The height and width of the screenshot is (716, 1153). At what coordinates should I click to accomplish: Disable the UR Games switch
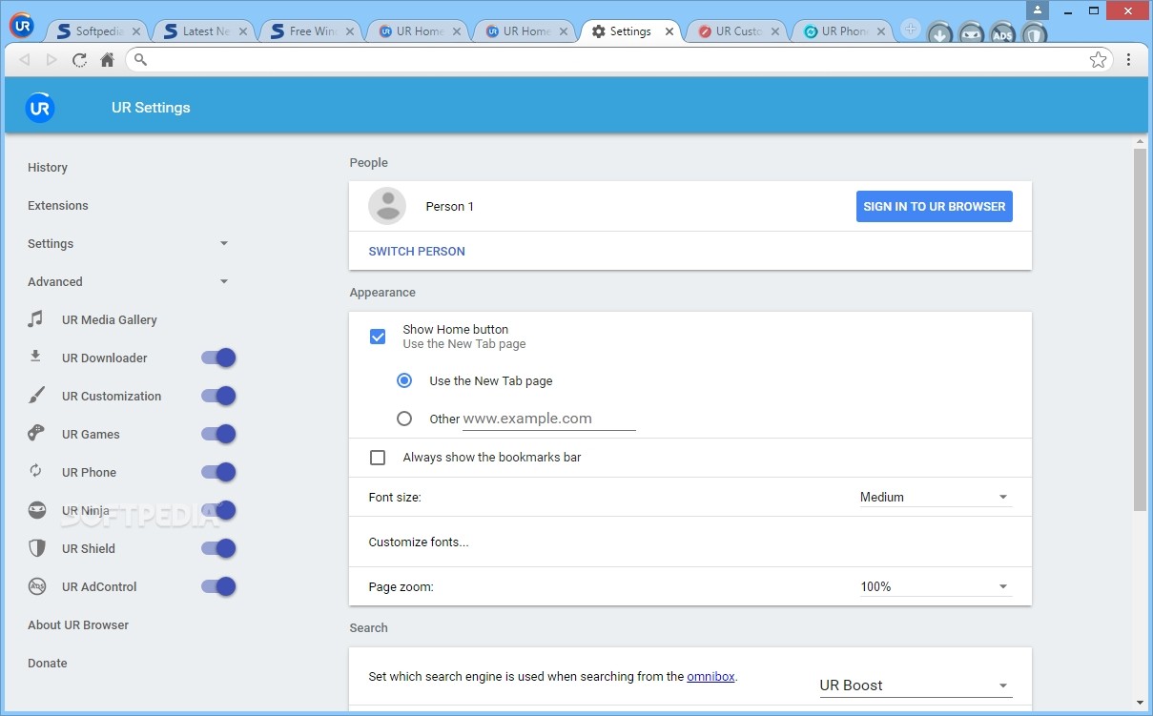point(218,434)
